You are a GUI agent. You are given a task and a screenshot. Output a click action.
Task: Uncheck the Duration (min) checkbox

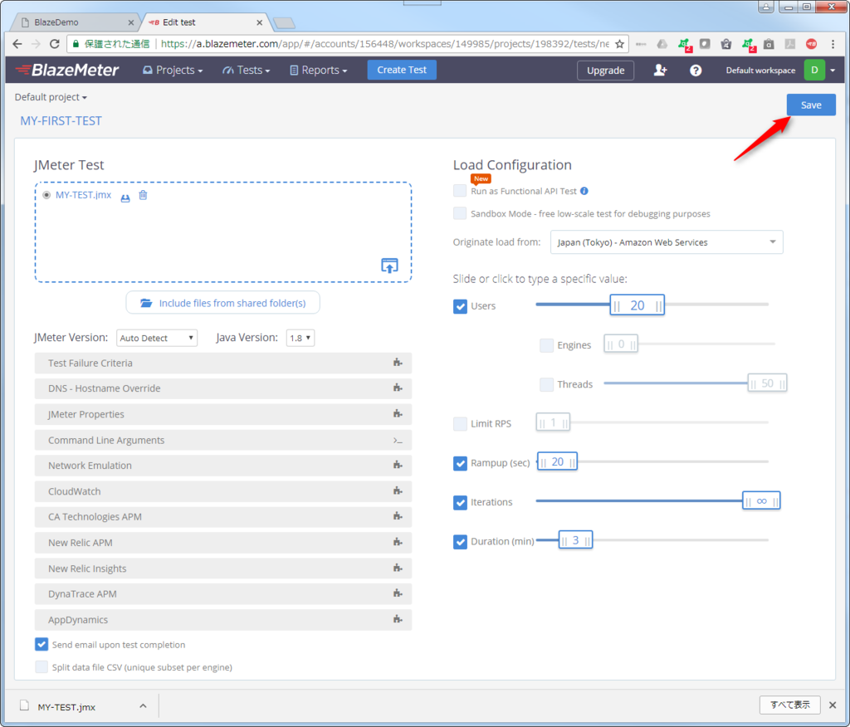click(x=460, y=542)
